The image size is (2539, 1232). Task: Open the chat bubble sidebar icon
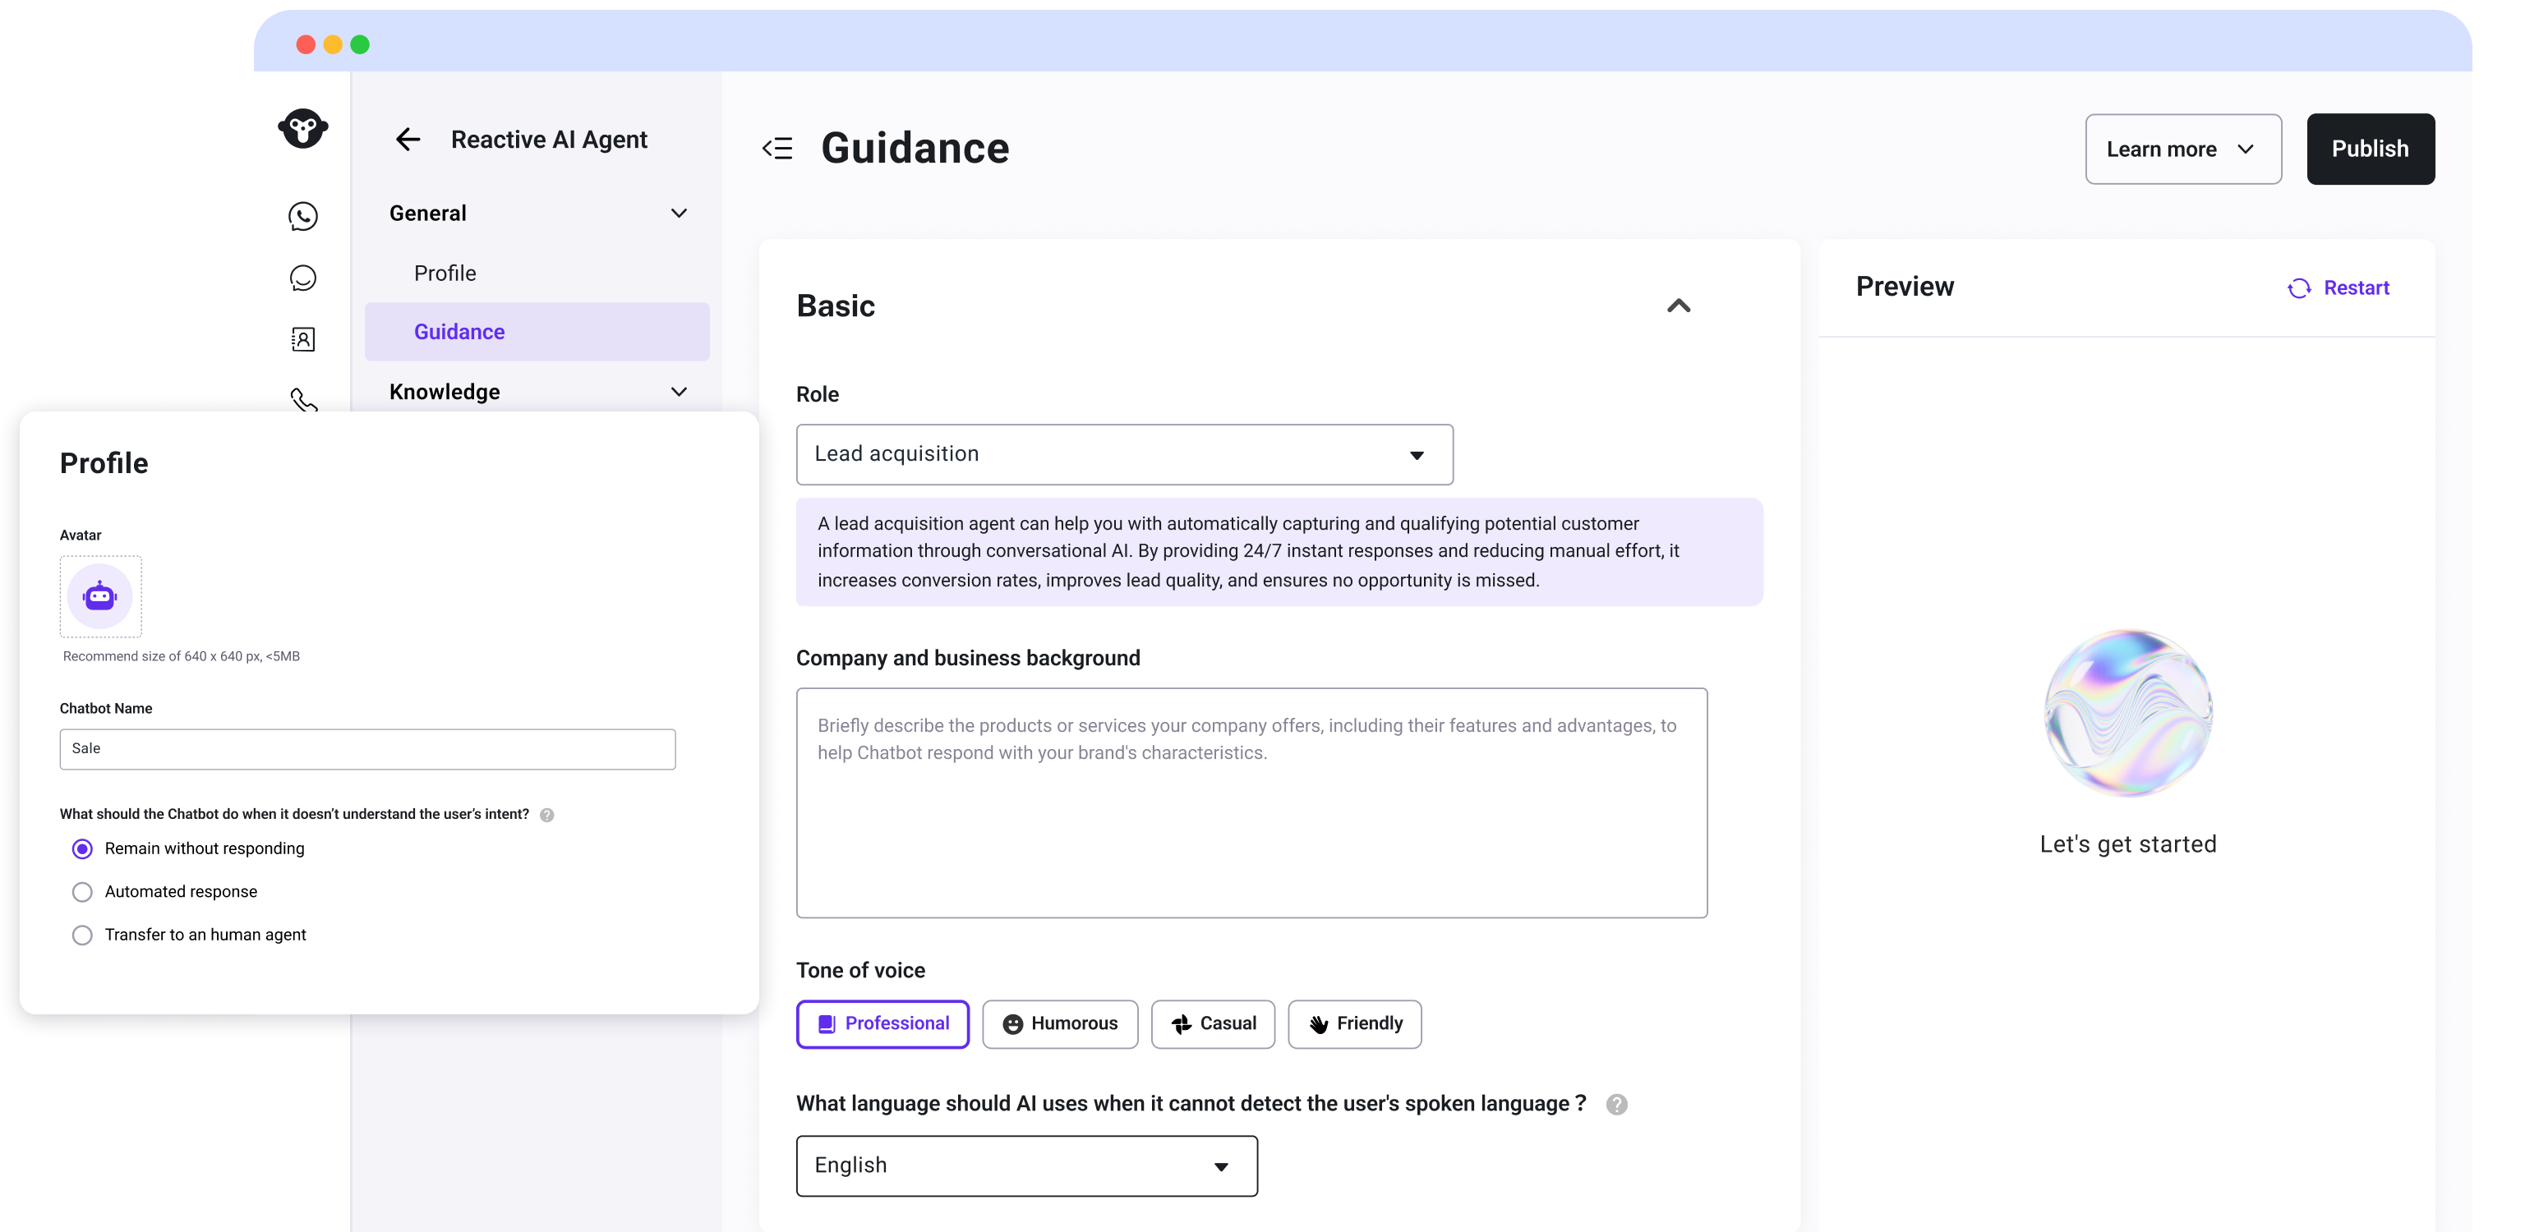point(302,278)
